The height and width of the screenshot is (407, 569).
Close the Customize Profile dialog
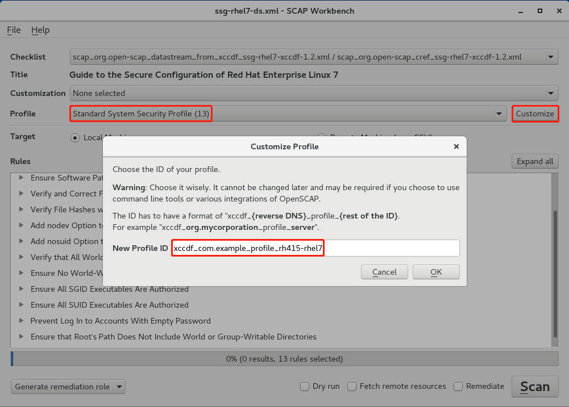tap(456, 146)
